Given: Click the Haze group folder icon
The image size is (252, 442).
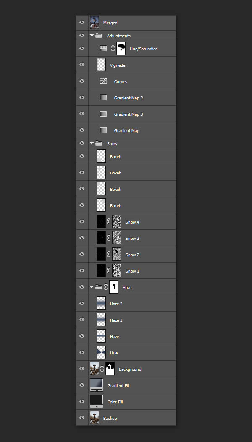Looking at the screenshot, I should pos(99,287).
